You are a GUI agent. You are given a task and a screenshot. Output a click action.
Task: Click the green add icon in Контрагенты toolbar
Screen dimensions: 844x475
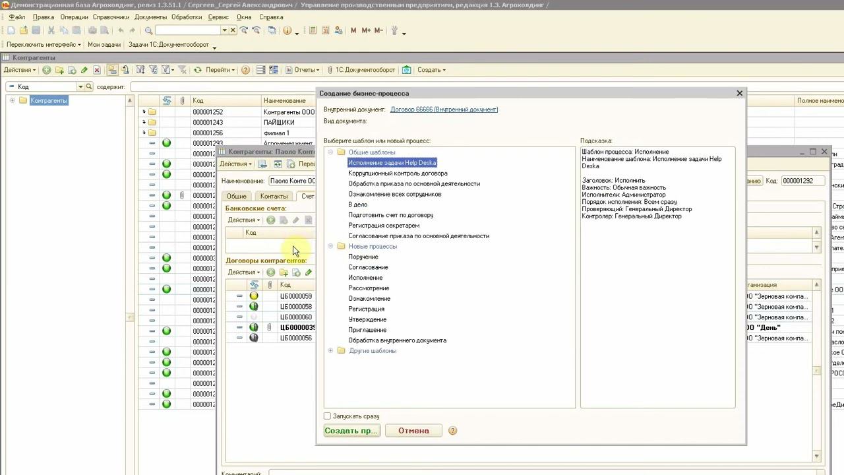click(46, 70)
